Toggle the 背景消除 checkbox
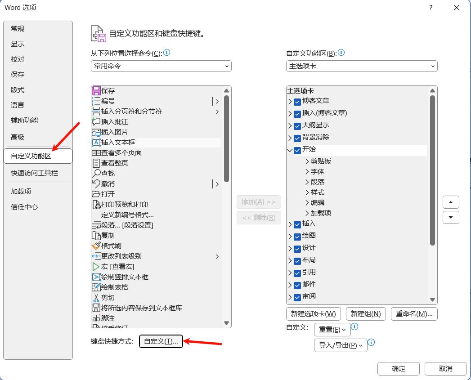 click(x=297, y=138)
